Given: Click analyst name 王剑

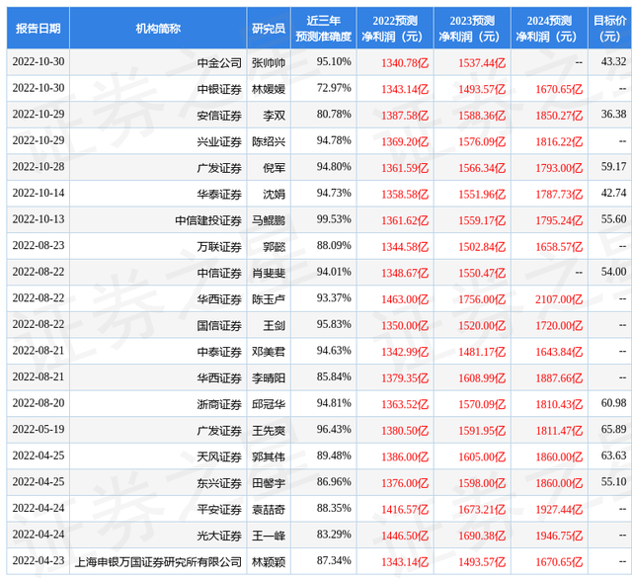Looking at the screenshot, I should [x=275, y=325].
